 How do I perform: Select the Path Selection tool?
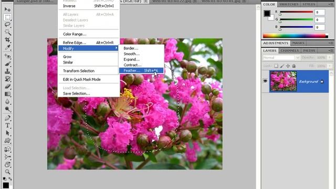point(7,133)
